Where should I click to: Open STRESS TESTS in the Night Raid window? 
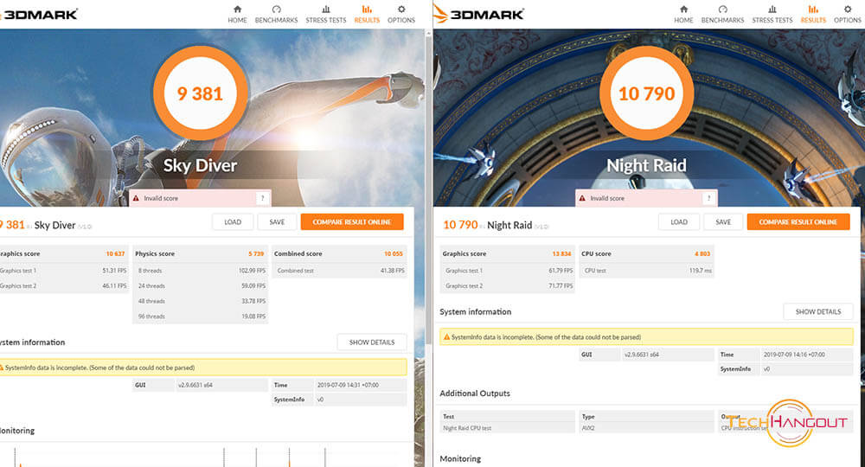[772, 15]
